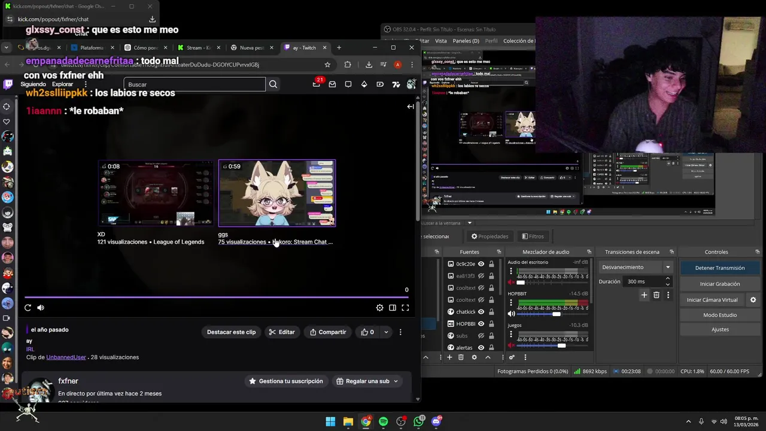Open the Twitch bits diamond icon
This screenshot has height=431, width=766.
[x=364, y=84]
